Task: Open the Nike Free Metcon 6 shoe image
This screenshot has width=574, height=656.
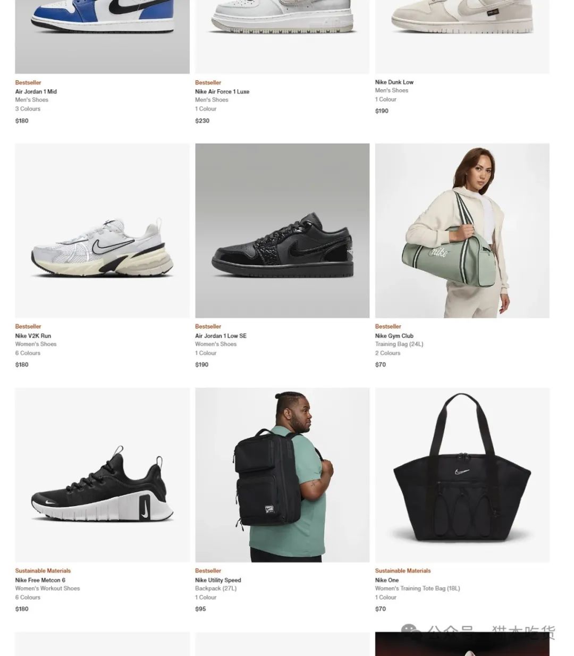Action: (102, 475)
